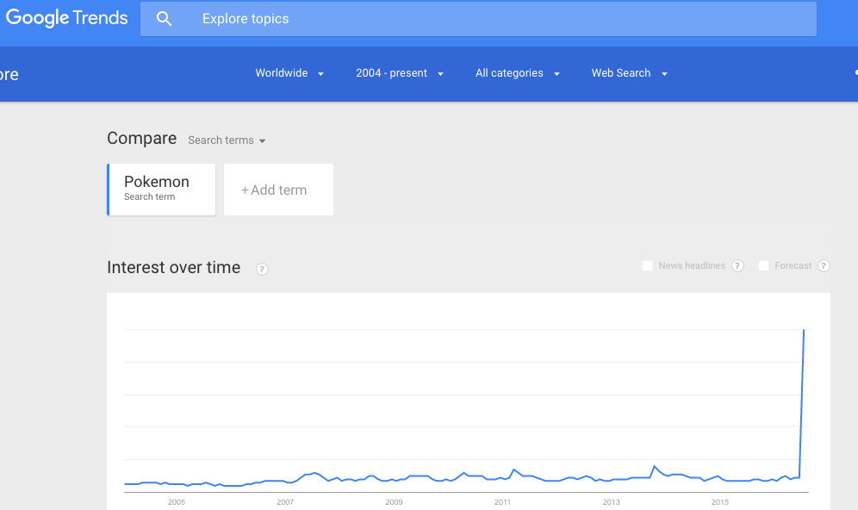Open the Forecast help icon
This screenshot has width=858, height=510.
point(824,266)
